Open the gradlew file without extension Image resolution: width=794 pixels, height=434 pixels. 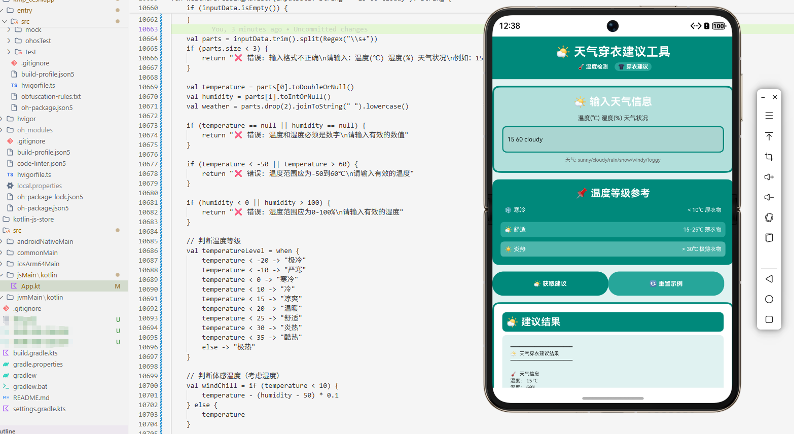[25, 375]
